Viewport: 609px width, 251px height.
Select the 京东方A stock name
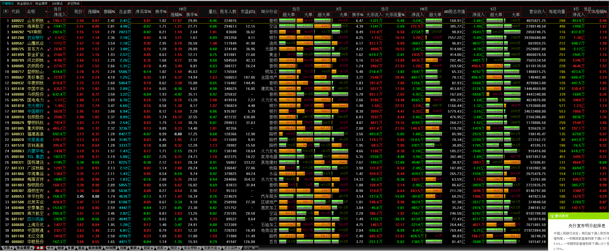[x=36, y=49]
